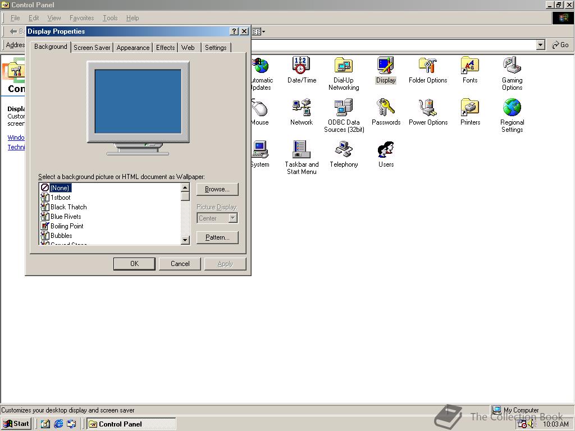575x431 pixels.
Task: Switch to the Effects tab
Action: pos(166,48)
